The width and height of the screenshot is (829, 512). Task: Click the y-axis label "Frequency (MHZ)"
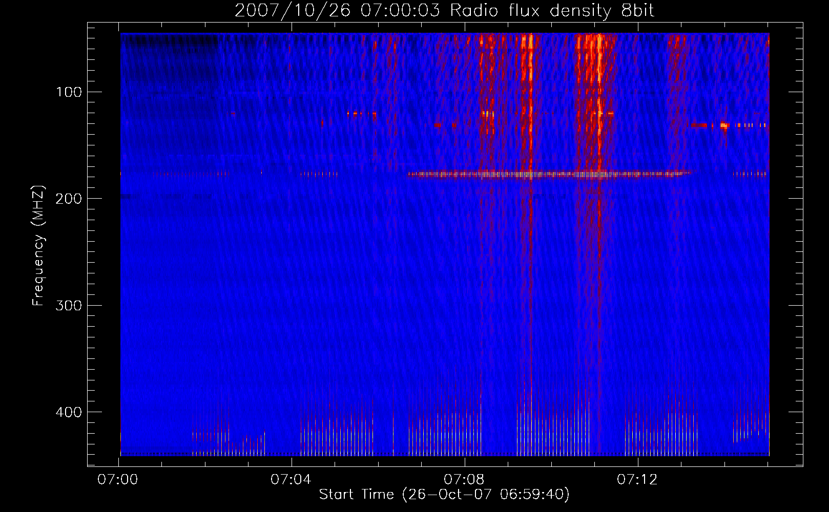(38, 246)
